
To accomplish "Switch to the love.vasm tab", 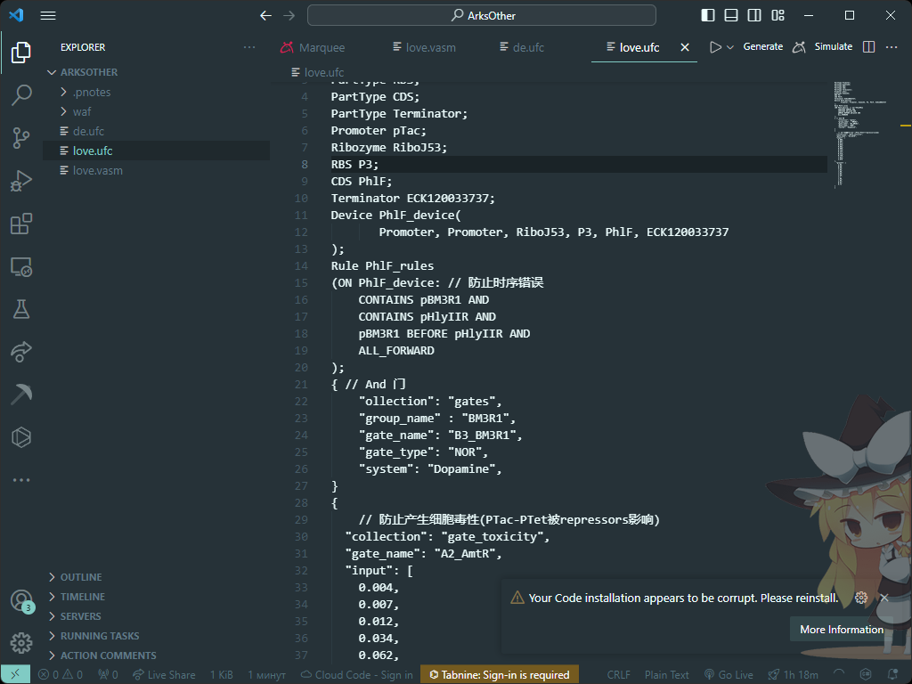I will pyautogui.click(x=424, y=48).
